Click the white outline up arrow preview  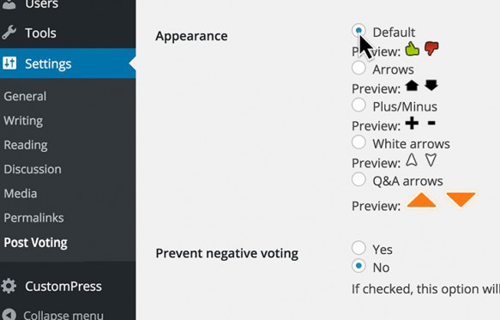(x=412, y=160)
